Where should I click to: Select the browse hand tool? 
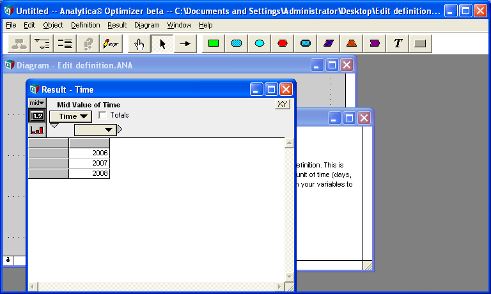point(139,43)
